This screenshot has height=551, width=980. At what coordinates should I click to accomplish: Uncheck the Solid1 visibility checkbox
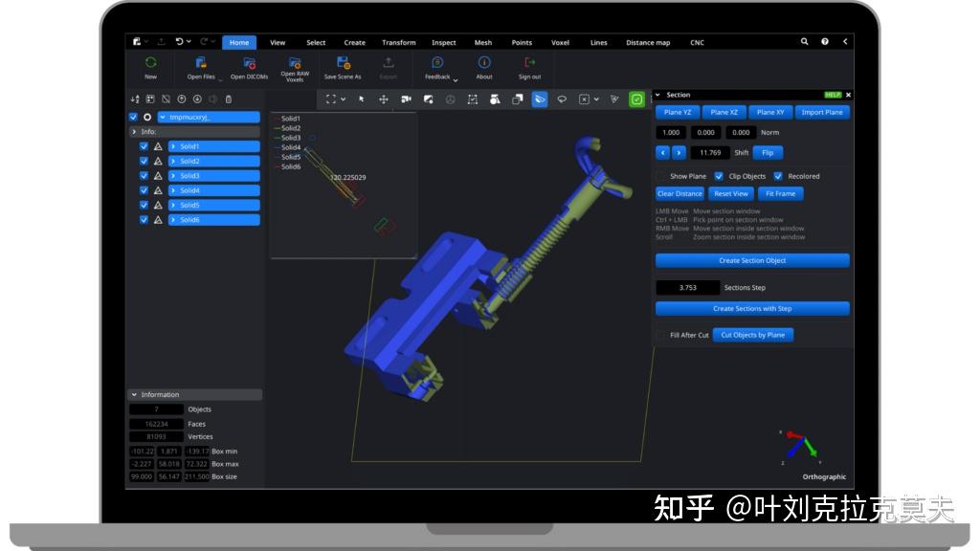(144, 146)
